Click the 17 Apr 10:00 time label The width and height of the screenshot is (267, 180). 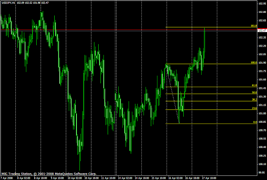point(209,178)
